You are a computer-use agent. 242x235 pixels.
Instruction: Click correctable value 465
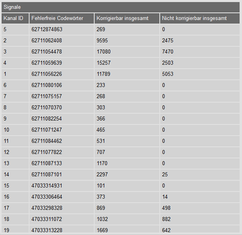(x=100, y=130)
